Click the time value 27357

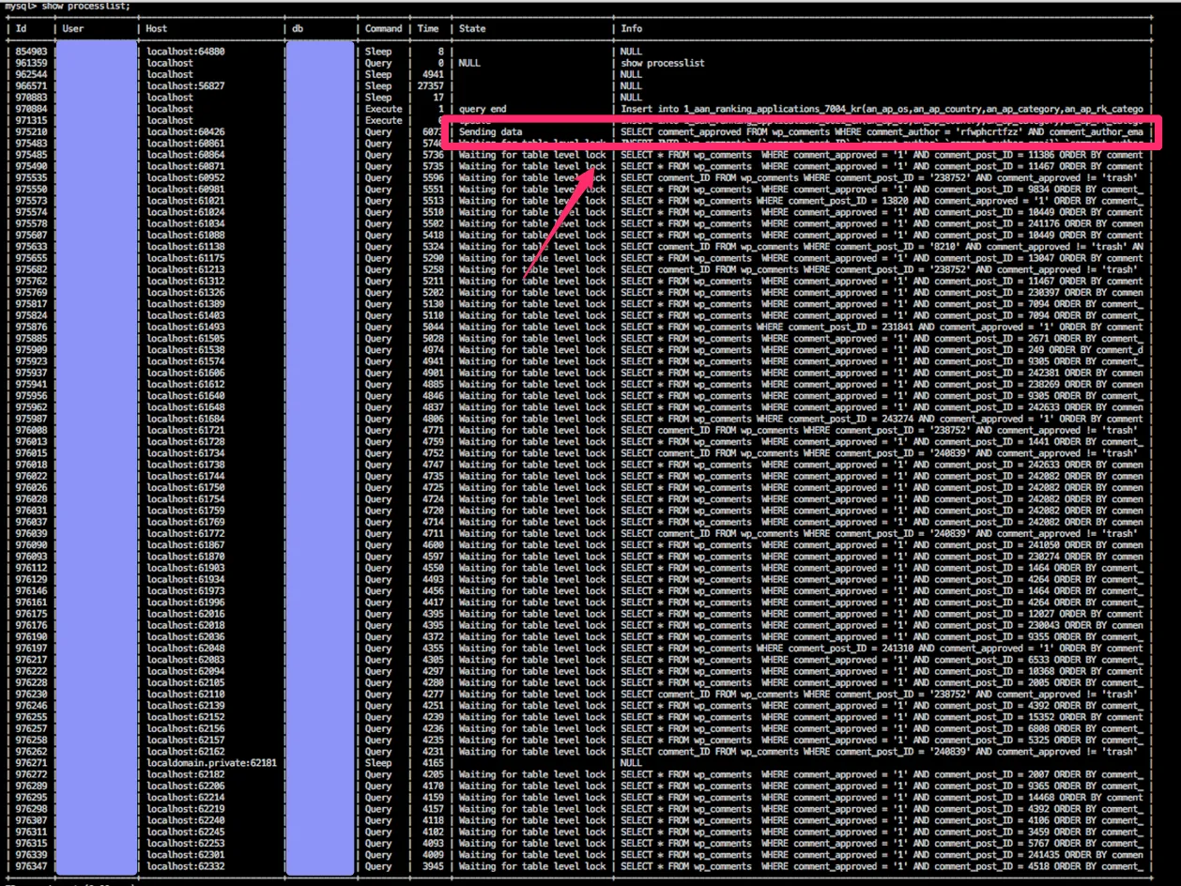click(430, 86)
